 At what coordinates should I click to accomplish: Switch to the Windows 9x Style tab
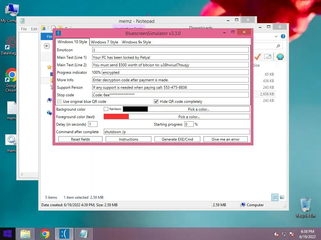(x=136, y=42)
